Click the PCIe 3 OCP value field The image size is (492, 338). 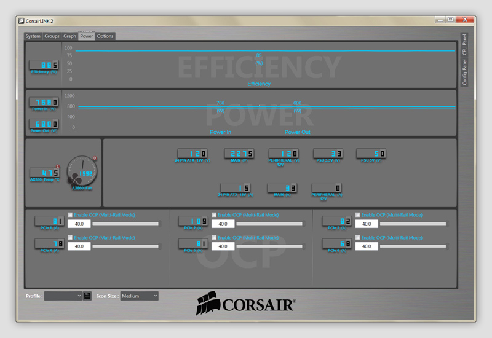click(x=366, y=224)
